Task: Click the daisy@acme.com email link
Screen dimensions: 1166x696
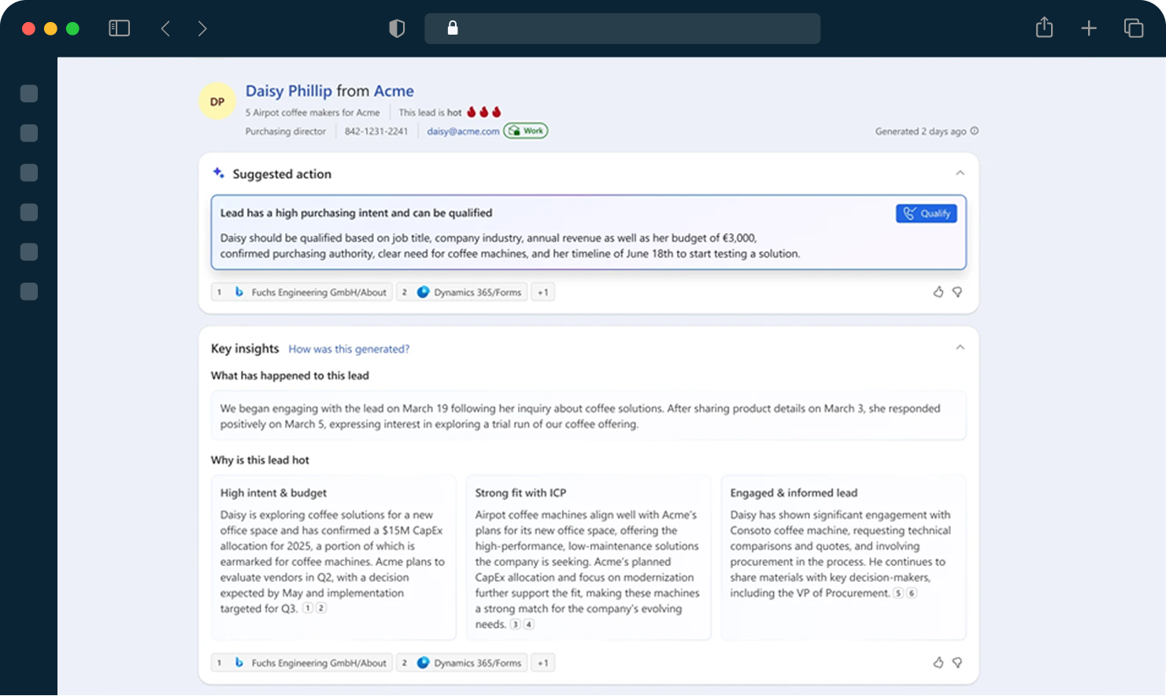Action: (x=463, y=131)
